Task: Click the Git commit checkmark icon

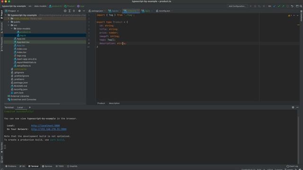Action: click(x=279, y=6)
